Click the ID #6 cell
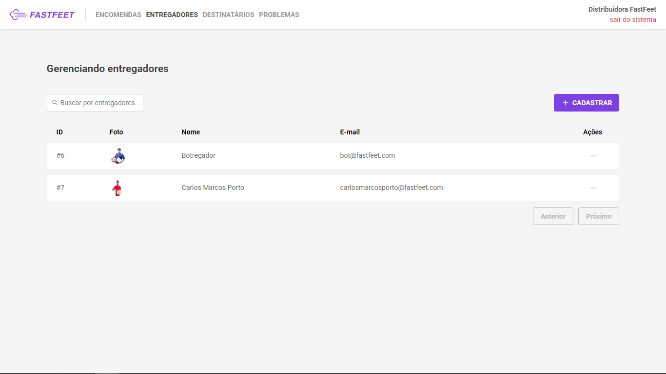Screen dimensions: 666x374 click(x=60, y=155)
